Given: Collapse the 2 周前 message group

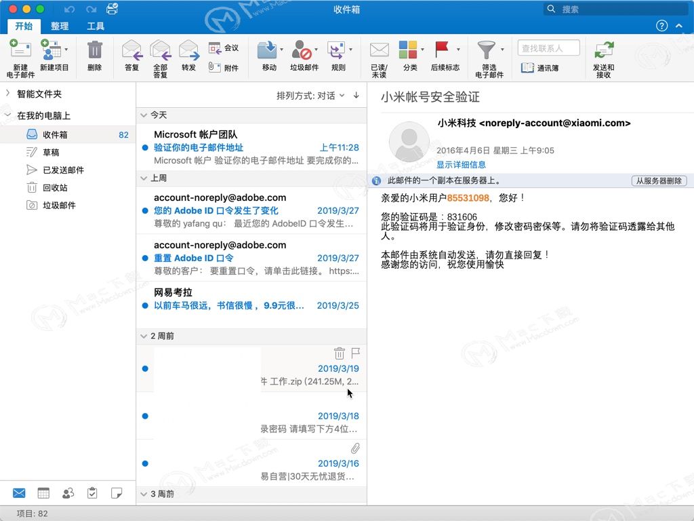Looking at the screenshot, I should [x=144, y=336].
